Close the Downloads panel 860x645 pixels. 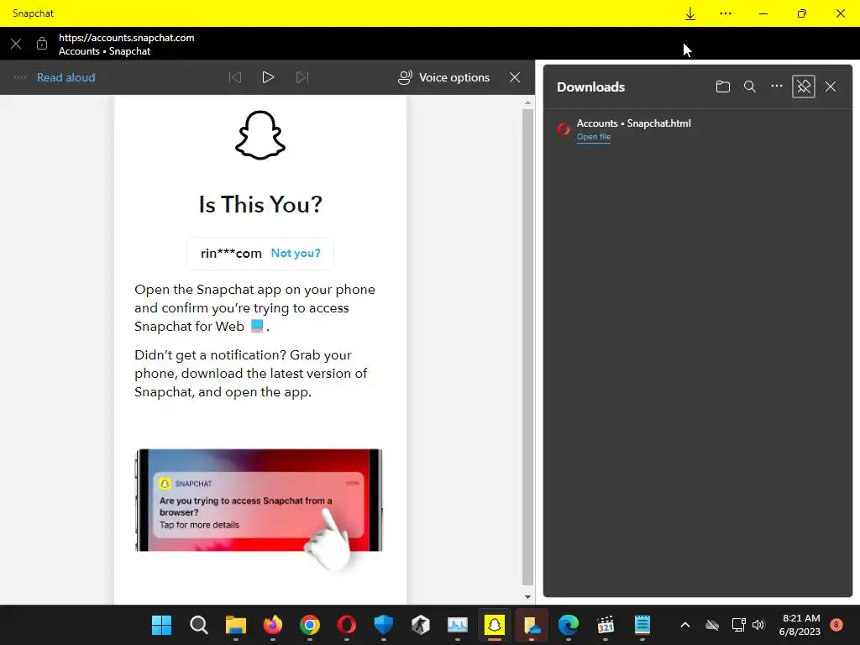831,87
